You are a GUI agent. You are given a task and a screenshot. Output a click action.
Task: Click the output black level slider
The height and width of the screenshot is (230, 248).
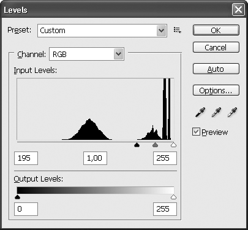click(18, 197)
